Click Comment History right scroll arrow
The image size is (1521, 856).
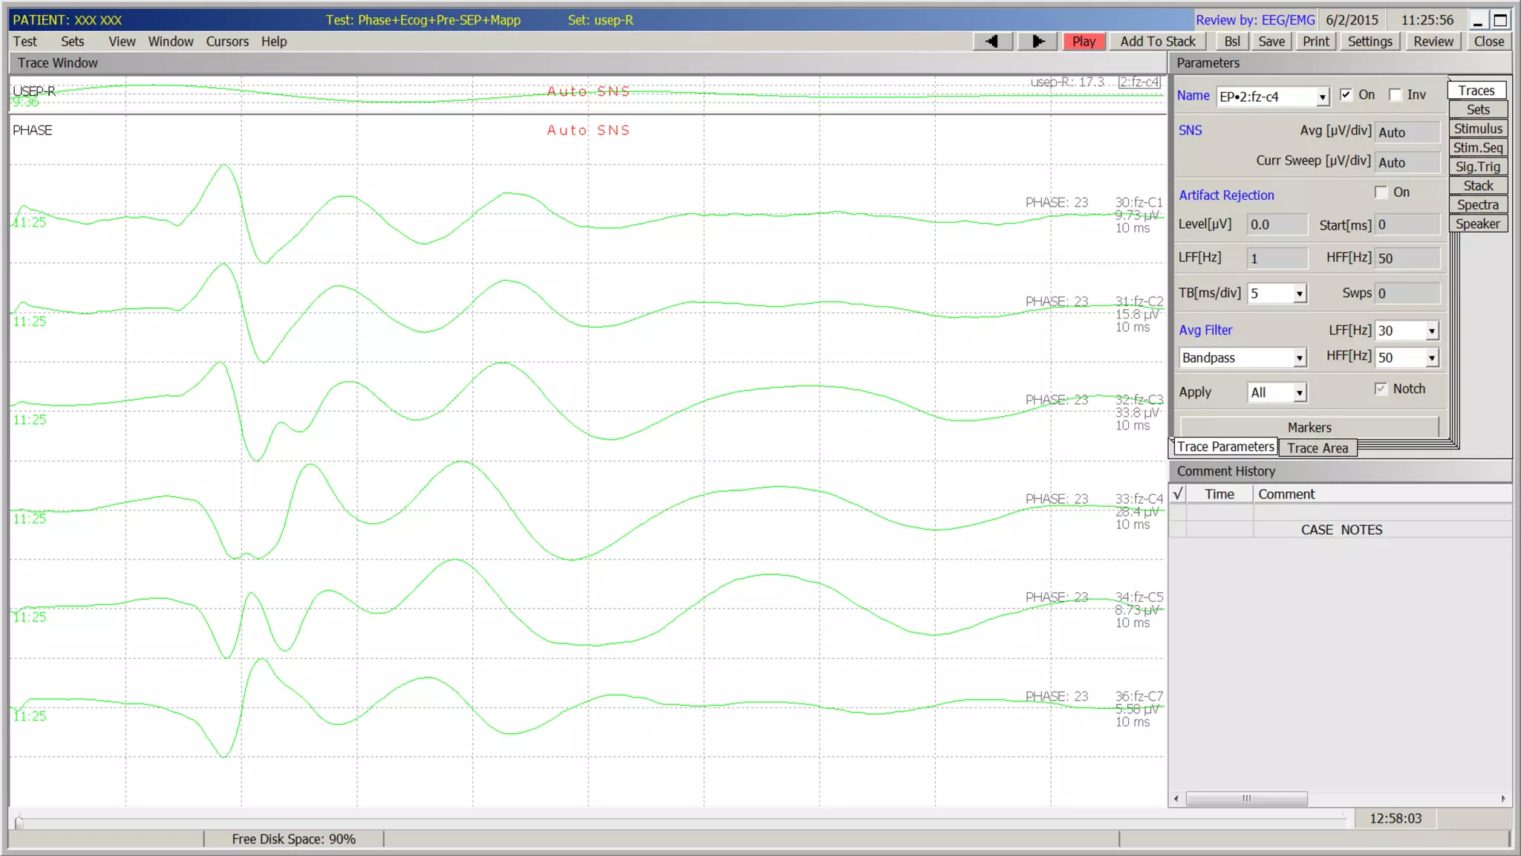tap(1503, 799)
